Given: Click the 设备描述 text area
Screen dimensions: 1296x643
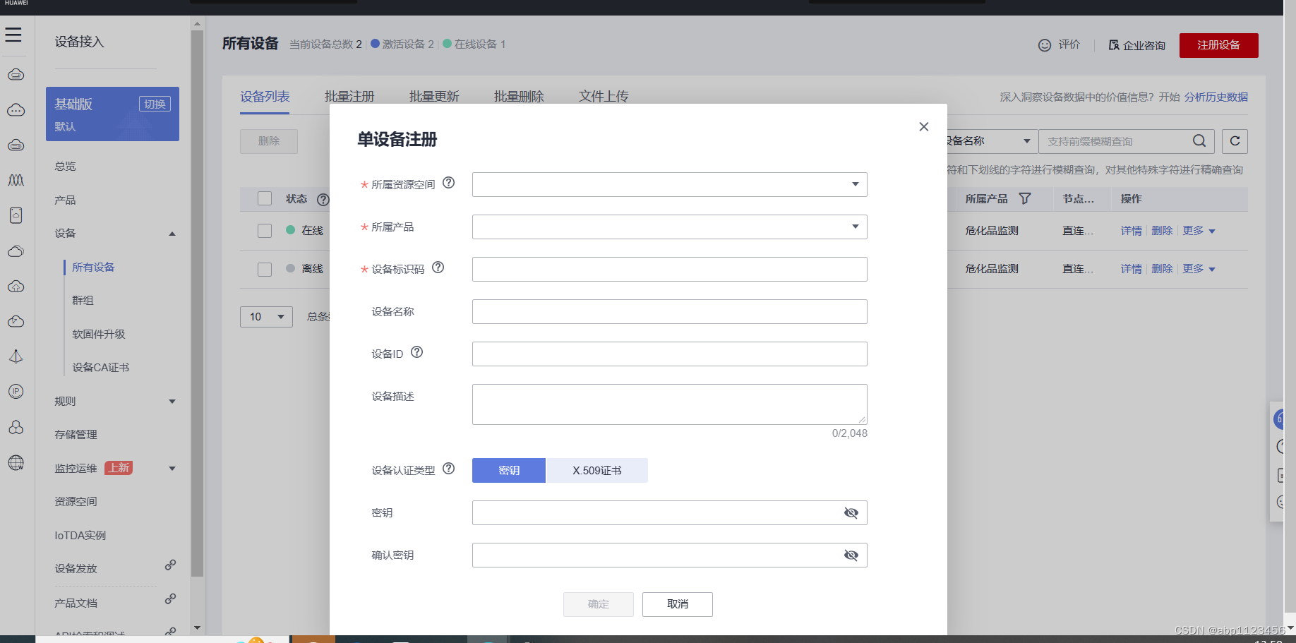Looking at the screenshot, I should point(670,404).
